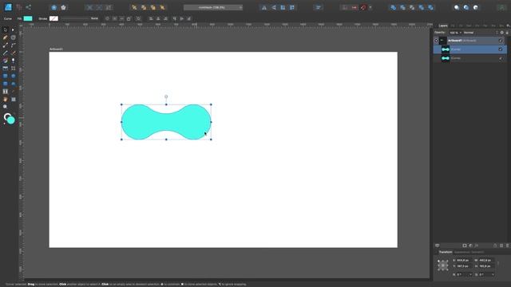This screenshot has width=511, height=287.
Task: Click the Flip Horizontal toolbar icon
Action: (264, 7)
